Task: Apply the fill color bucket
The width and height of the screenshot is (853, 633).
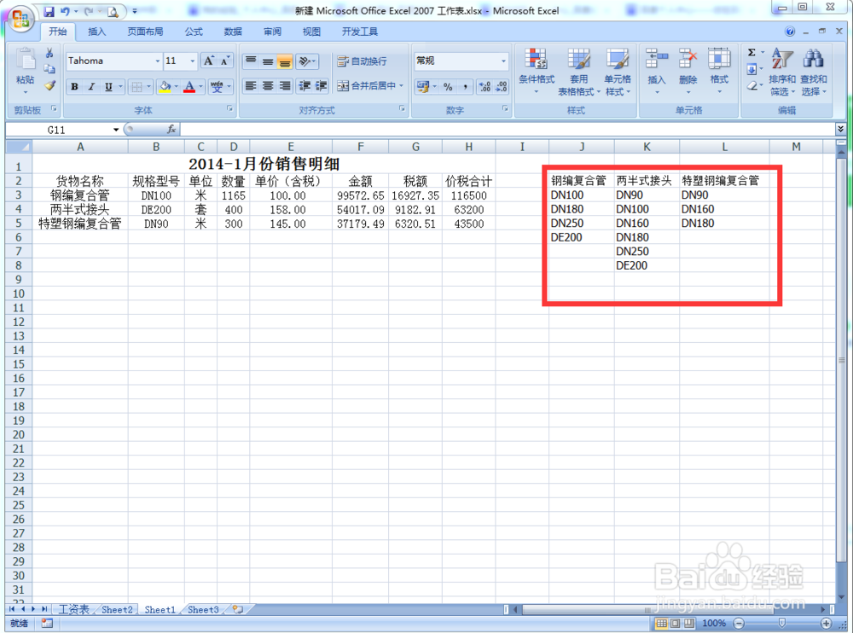Action: click(x=165, y=86)
